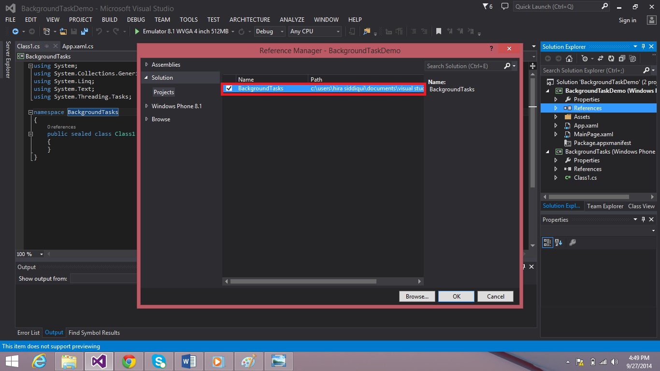The image size is (660, 371).
Task: Click the Categorized view icon in Properties panel
Action: pyautogui.click(x=547, y=243)
